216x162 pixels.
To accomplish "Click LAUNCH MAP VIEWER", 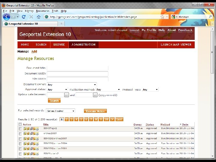I will click(176, 45).
